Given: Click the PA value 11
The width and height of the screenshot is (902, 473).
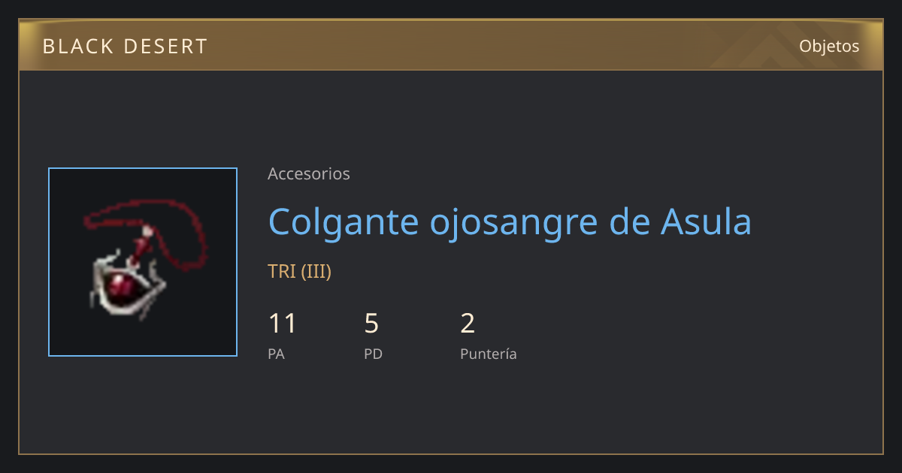Looking at the screenshot, I should [283, 324].
